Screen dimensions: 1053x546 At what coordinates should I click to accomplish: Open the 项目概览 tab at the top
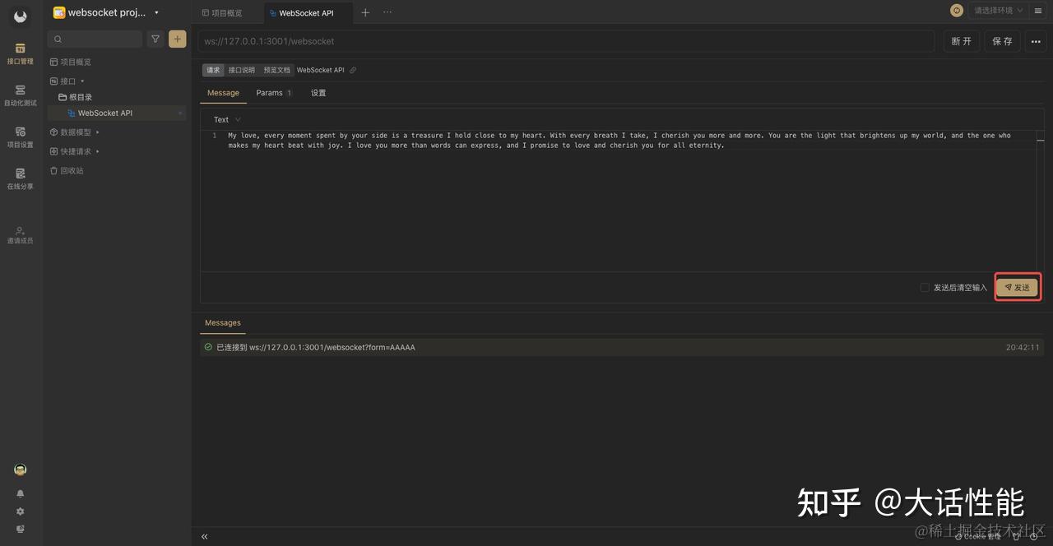click(222, 12)
